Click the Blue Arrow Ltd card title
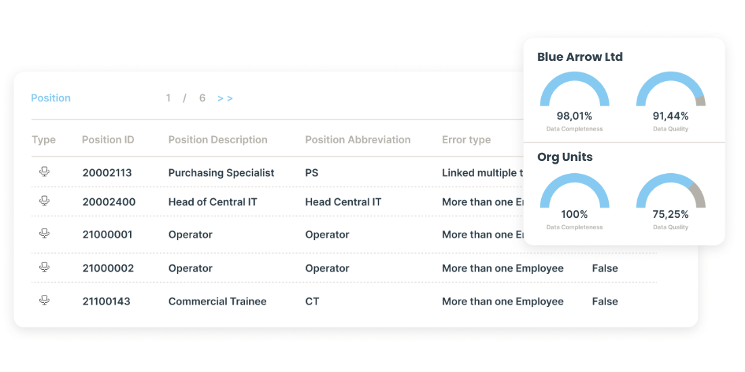 tap(580, 57)
